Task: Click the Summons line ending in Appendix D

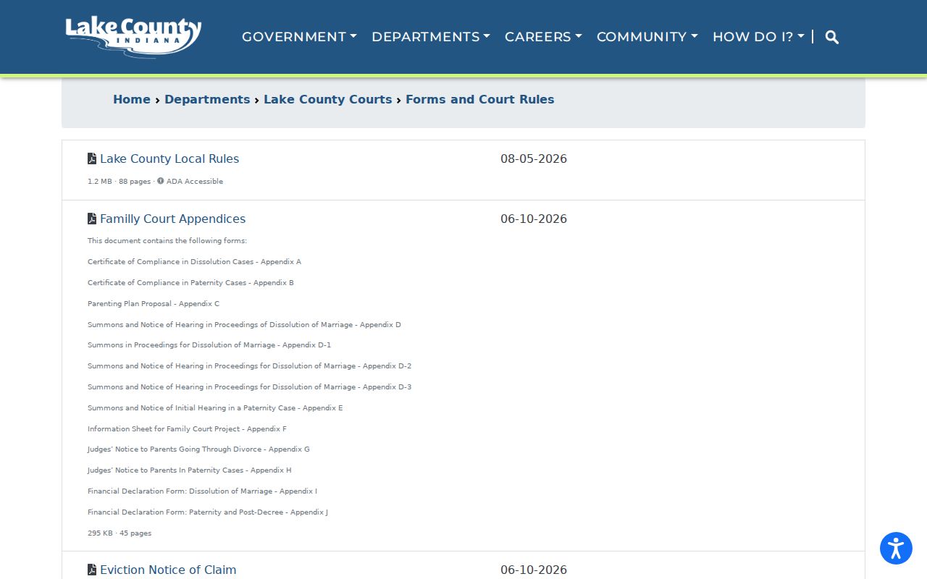Action: [244, 324]
